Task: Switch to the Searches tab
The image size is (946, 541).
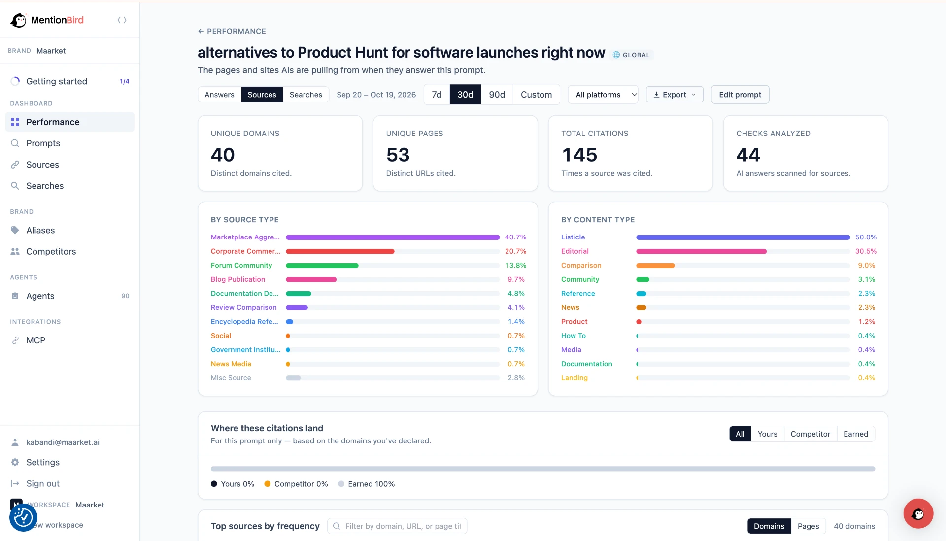Action: pyautogui.click(x=305, y=95)
